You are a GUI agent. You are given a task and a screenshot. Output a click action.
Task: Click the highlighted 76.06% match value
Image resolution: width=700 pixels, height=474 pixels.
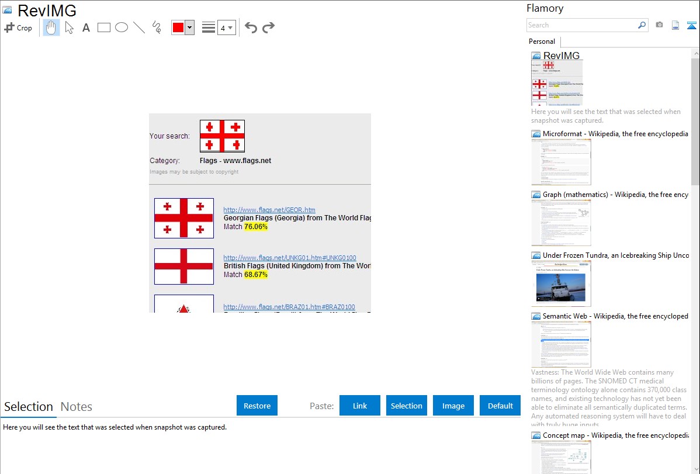256,227
